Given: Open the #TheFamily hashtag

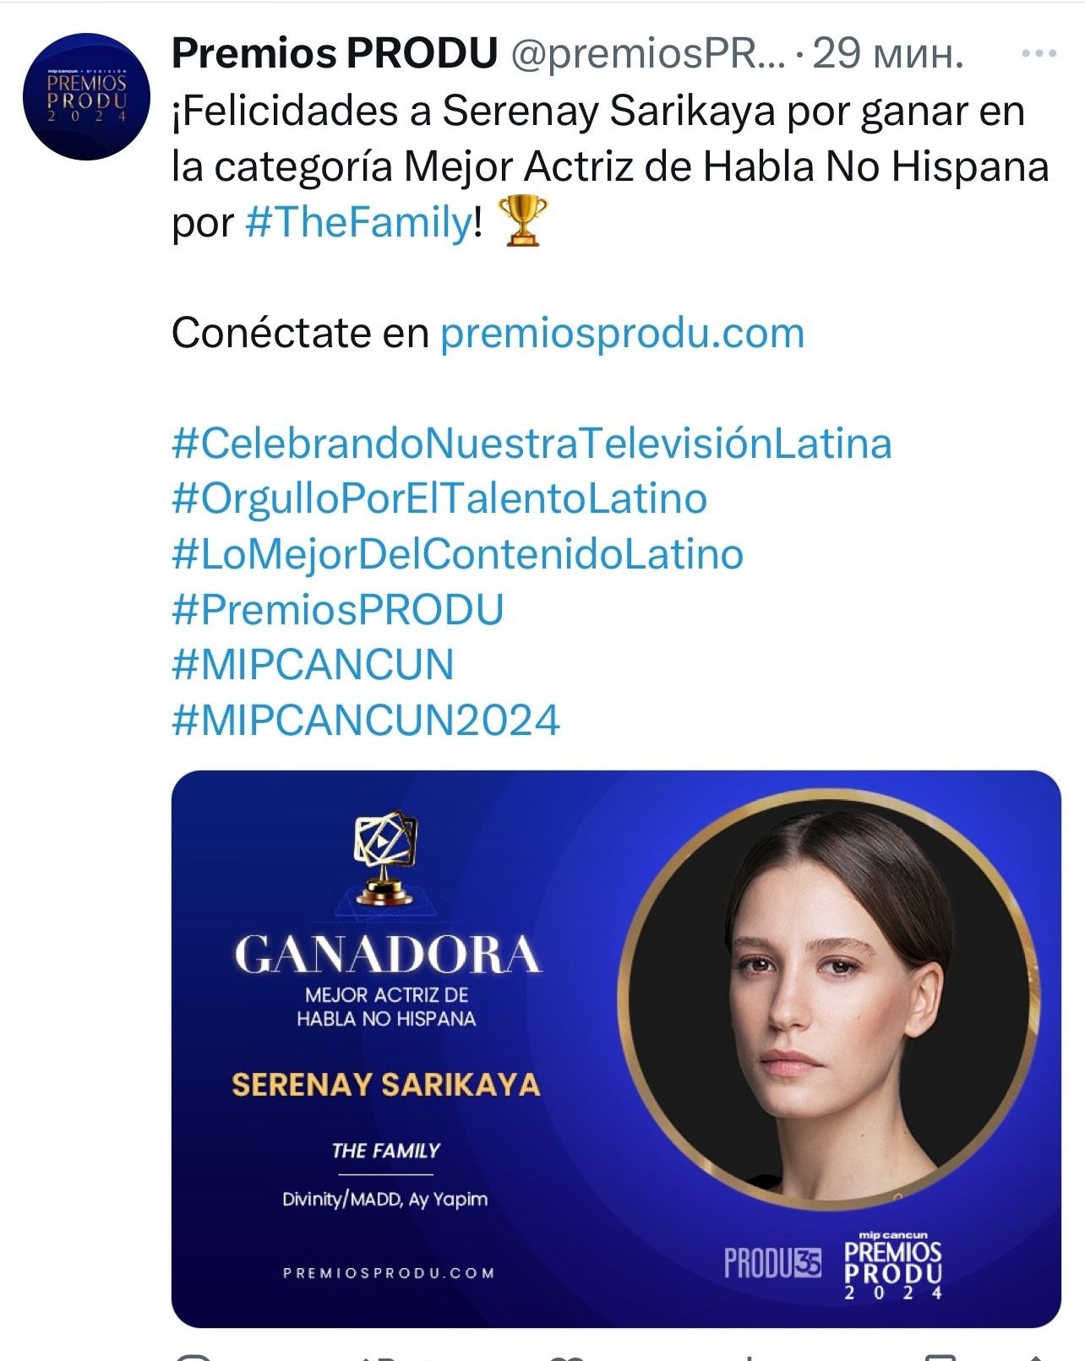Looking at the screenshot, I should (358, 222).
